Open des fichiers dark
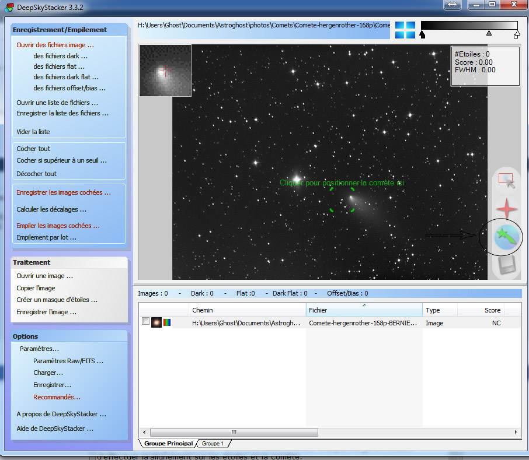 point(60,56)
